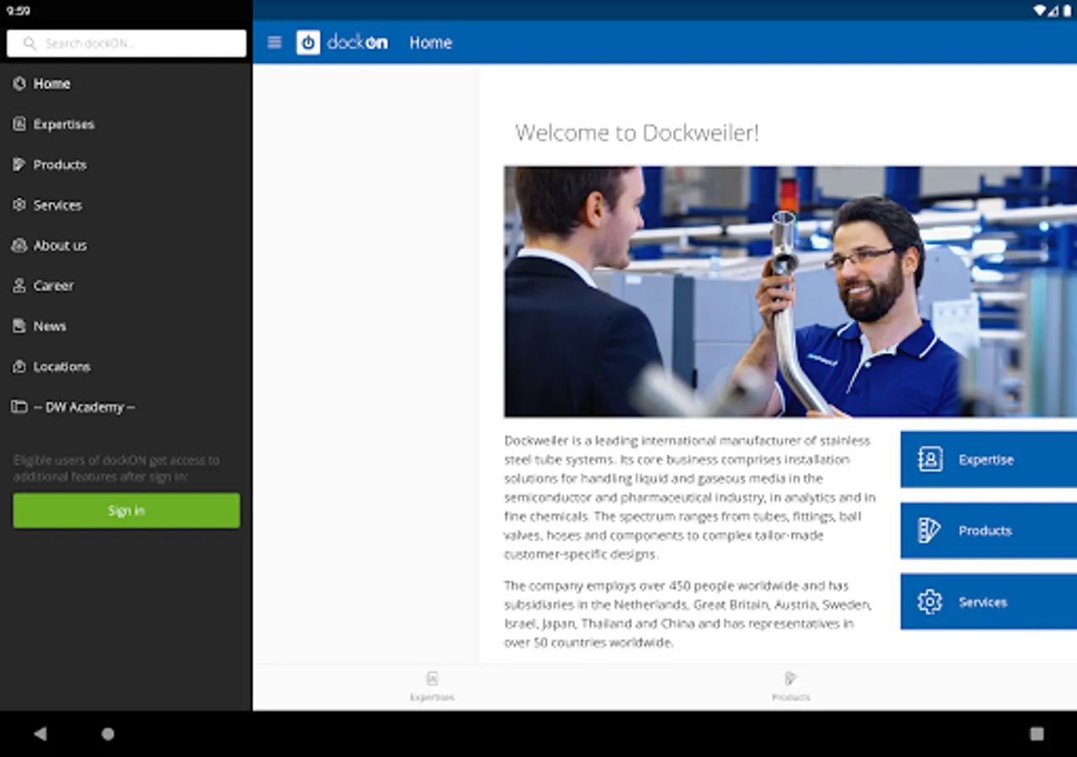Click the Home sidebar icon
1077x757 pixels.
click(19, 83)
